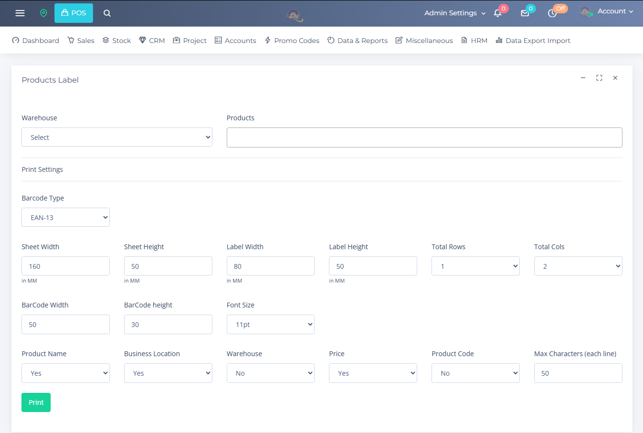Expand Products Label panel to fullscreen
The width and height of the screenshot is (643, 433).
599,78
